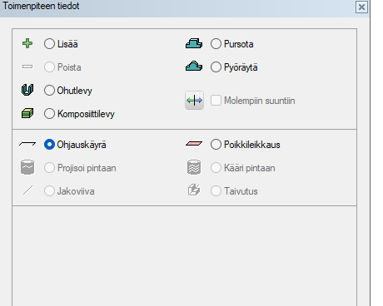Click the Kääri pintaan cylinder icon
Screen dimensions: 383x306
pyautogui.click(x=194, y=167)
